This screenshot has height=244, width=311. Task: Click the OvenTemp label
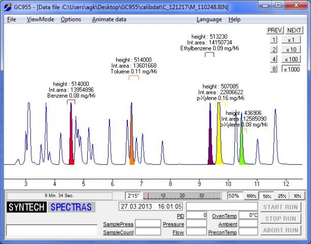coord(225,216)
